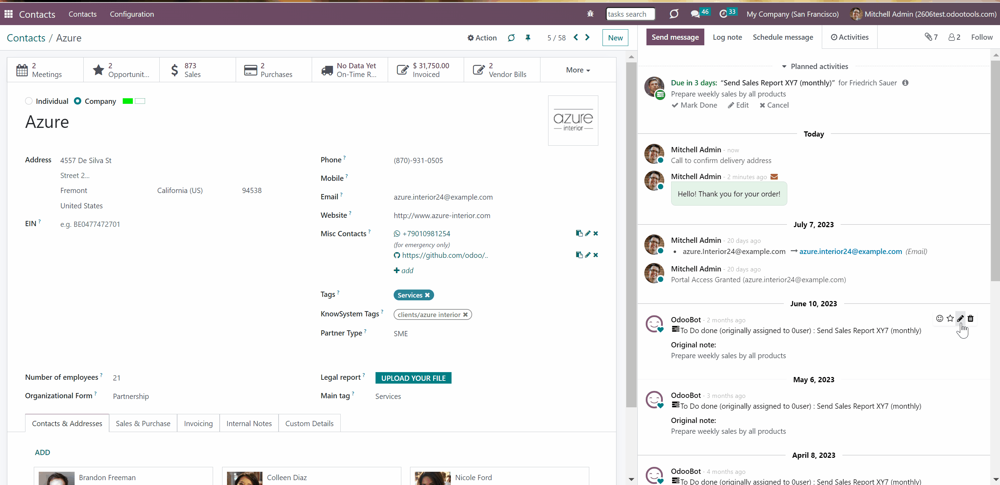
Task: Switch to the Contacts & Addresses tab
Action: [67, 423]
